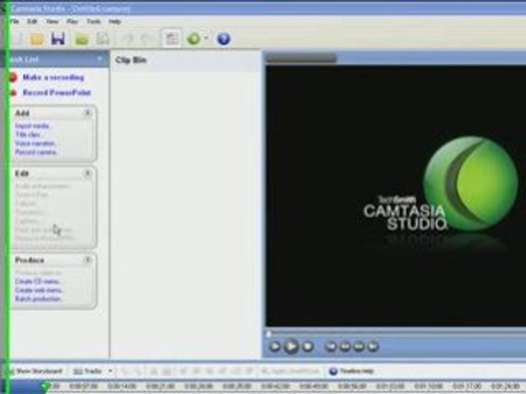This screenshot has height=394, width=526.
Task: Click Import media link
Action: click(33, 126)
